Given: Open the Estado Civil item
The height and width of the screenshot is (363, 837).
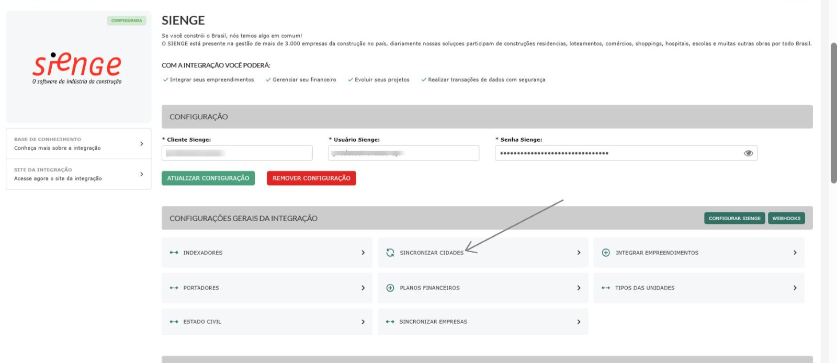Looking at the screenshot, I should tap(267, 322).
